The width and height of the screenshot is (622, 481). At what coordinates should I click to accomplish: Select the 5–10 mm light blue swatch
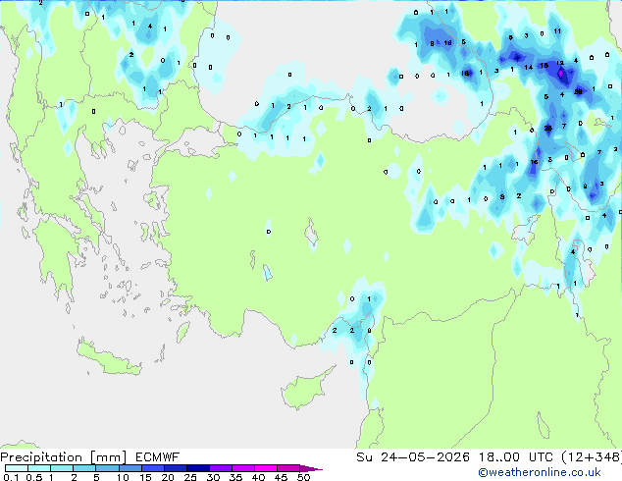click(x=107, y=468)
